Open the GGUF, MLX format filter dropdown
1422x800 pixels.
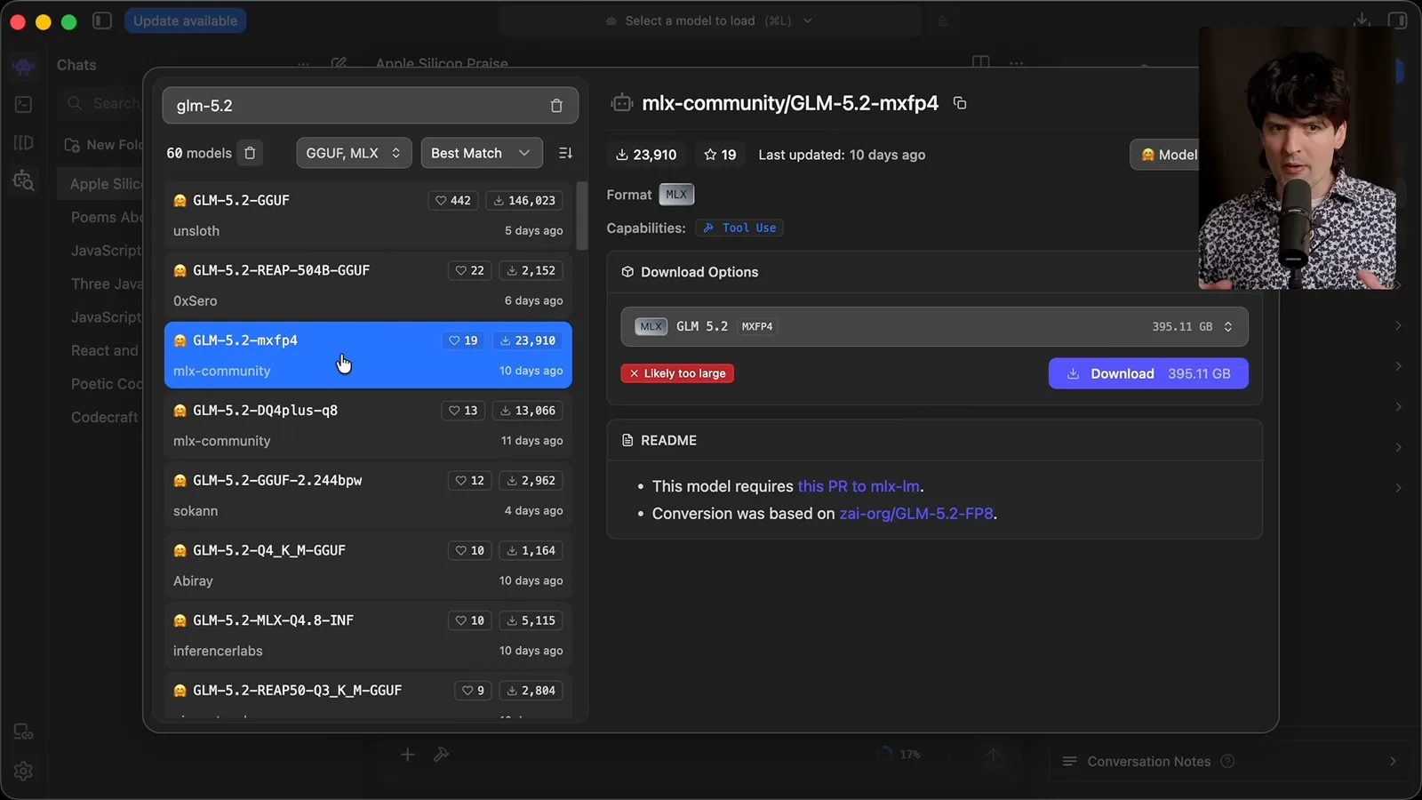[354, 153]
